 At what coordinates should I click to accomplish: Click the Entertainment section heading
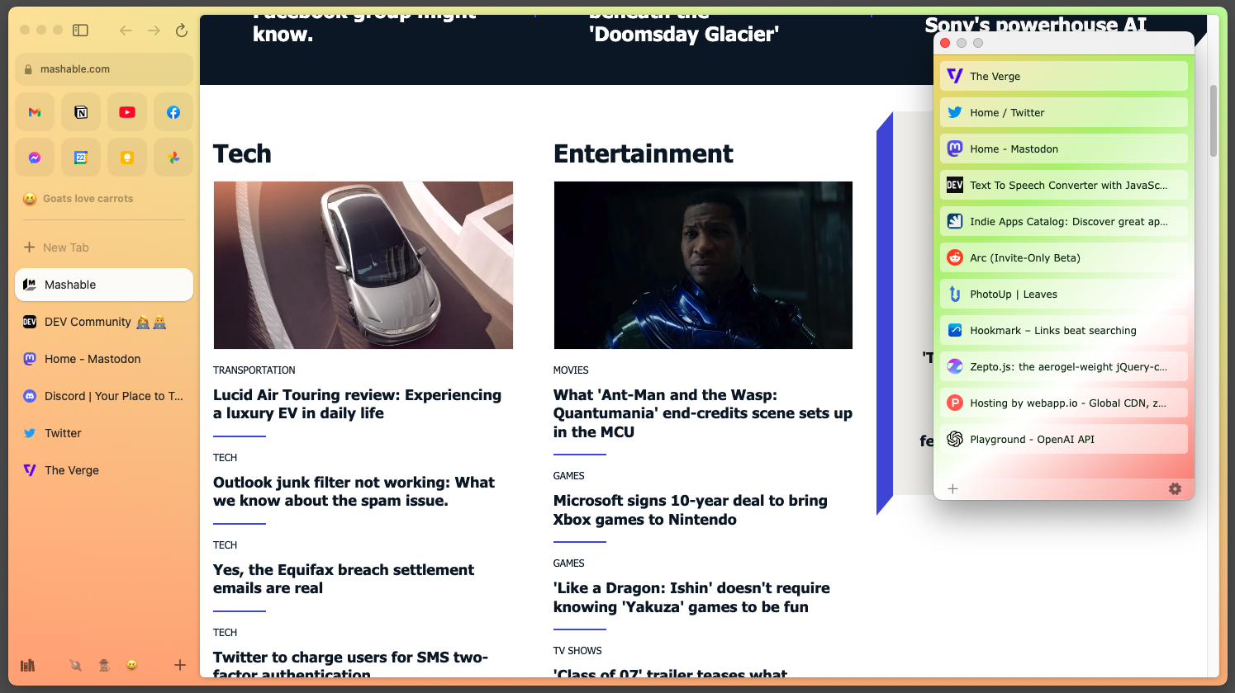pyautogui.click(x=644, y=153)
